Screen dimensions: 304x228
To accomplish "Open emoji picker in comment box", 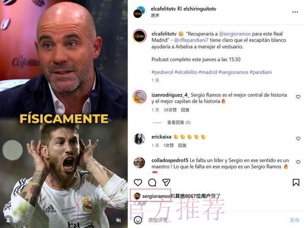I will (x=138, y=220).
